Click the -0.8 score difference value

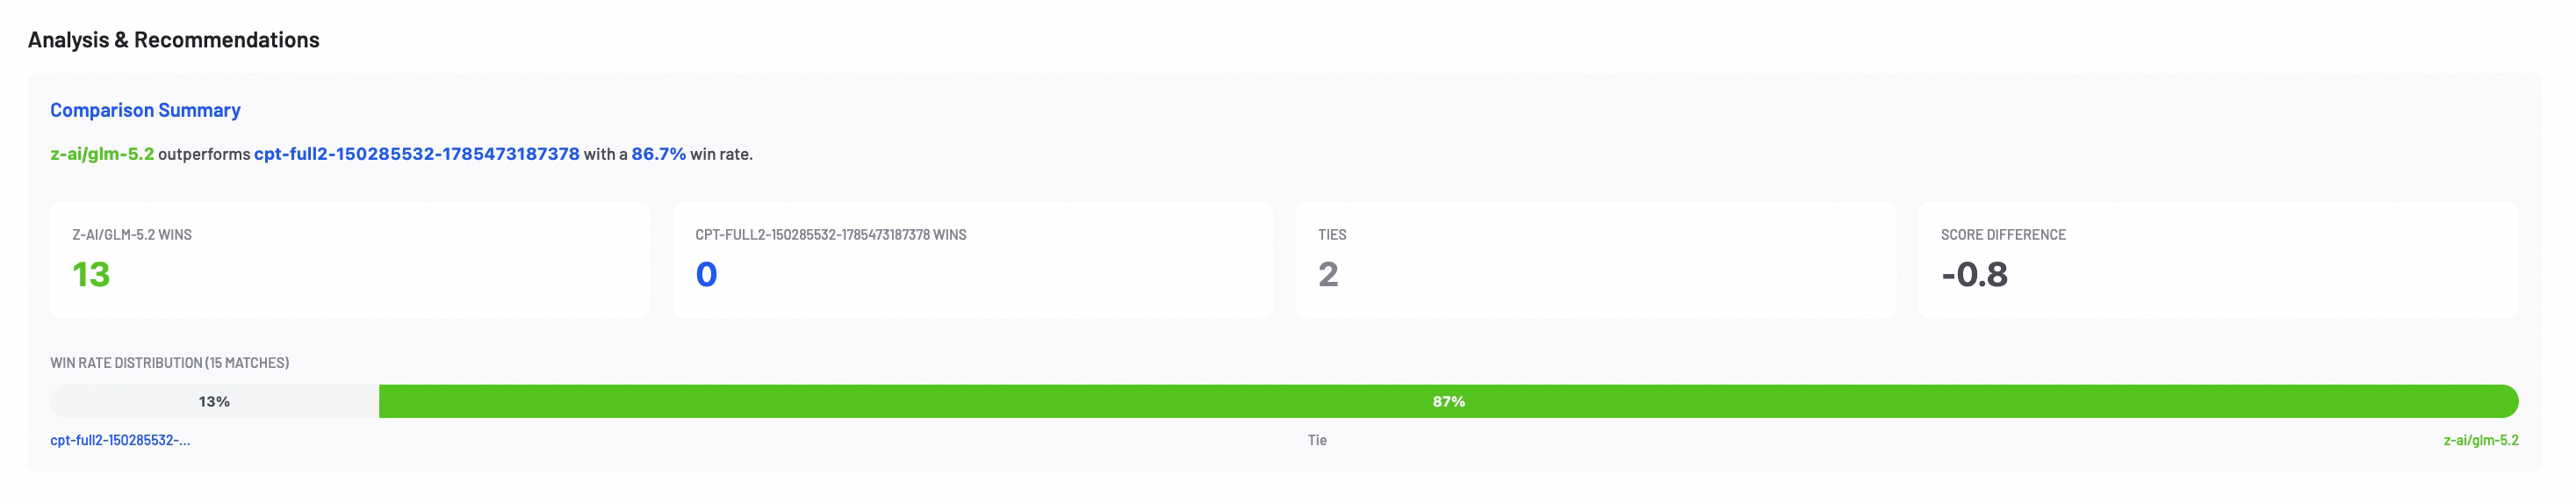pyautogui.click(x=1974, y=275)
